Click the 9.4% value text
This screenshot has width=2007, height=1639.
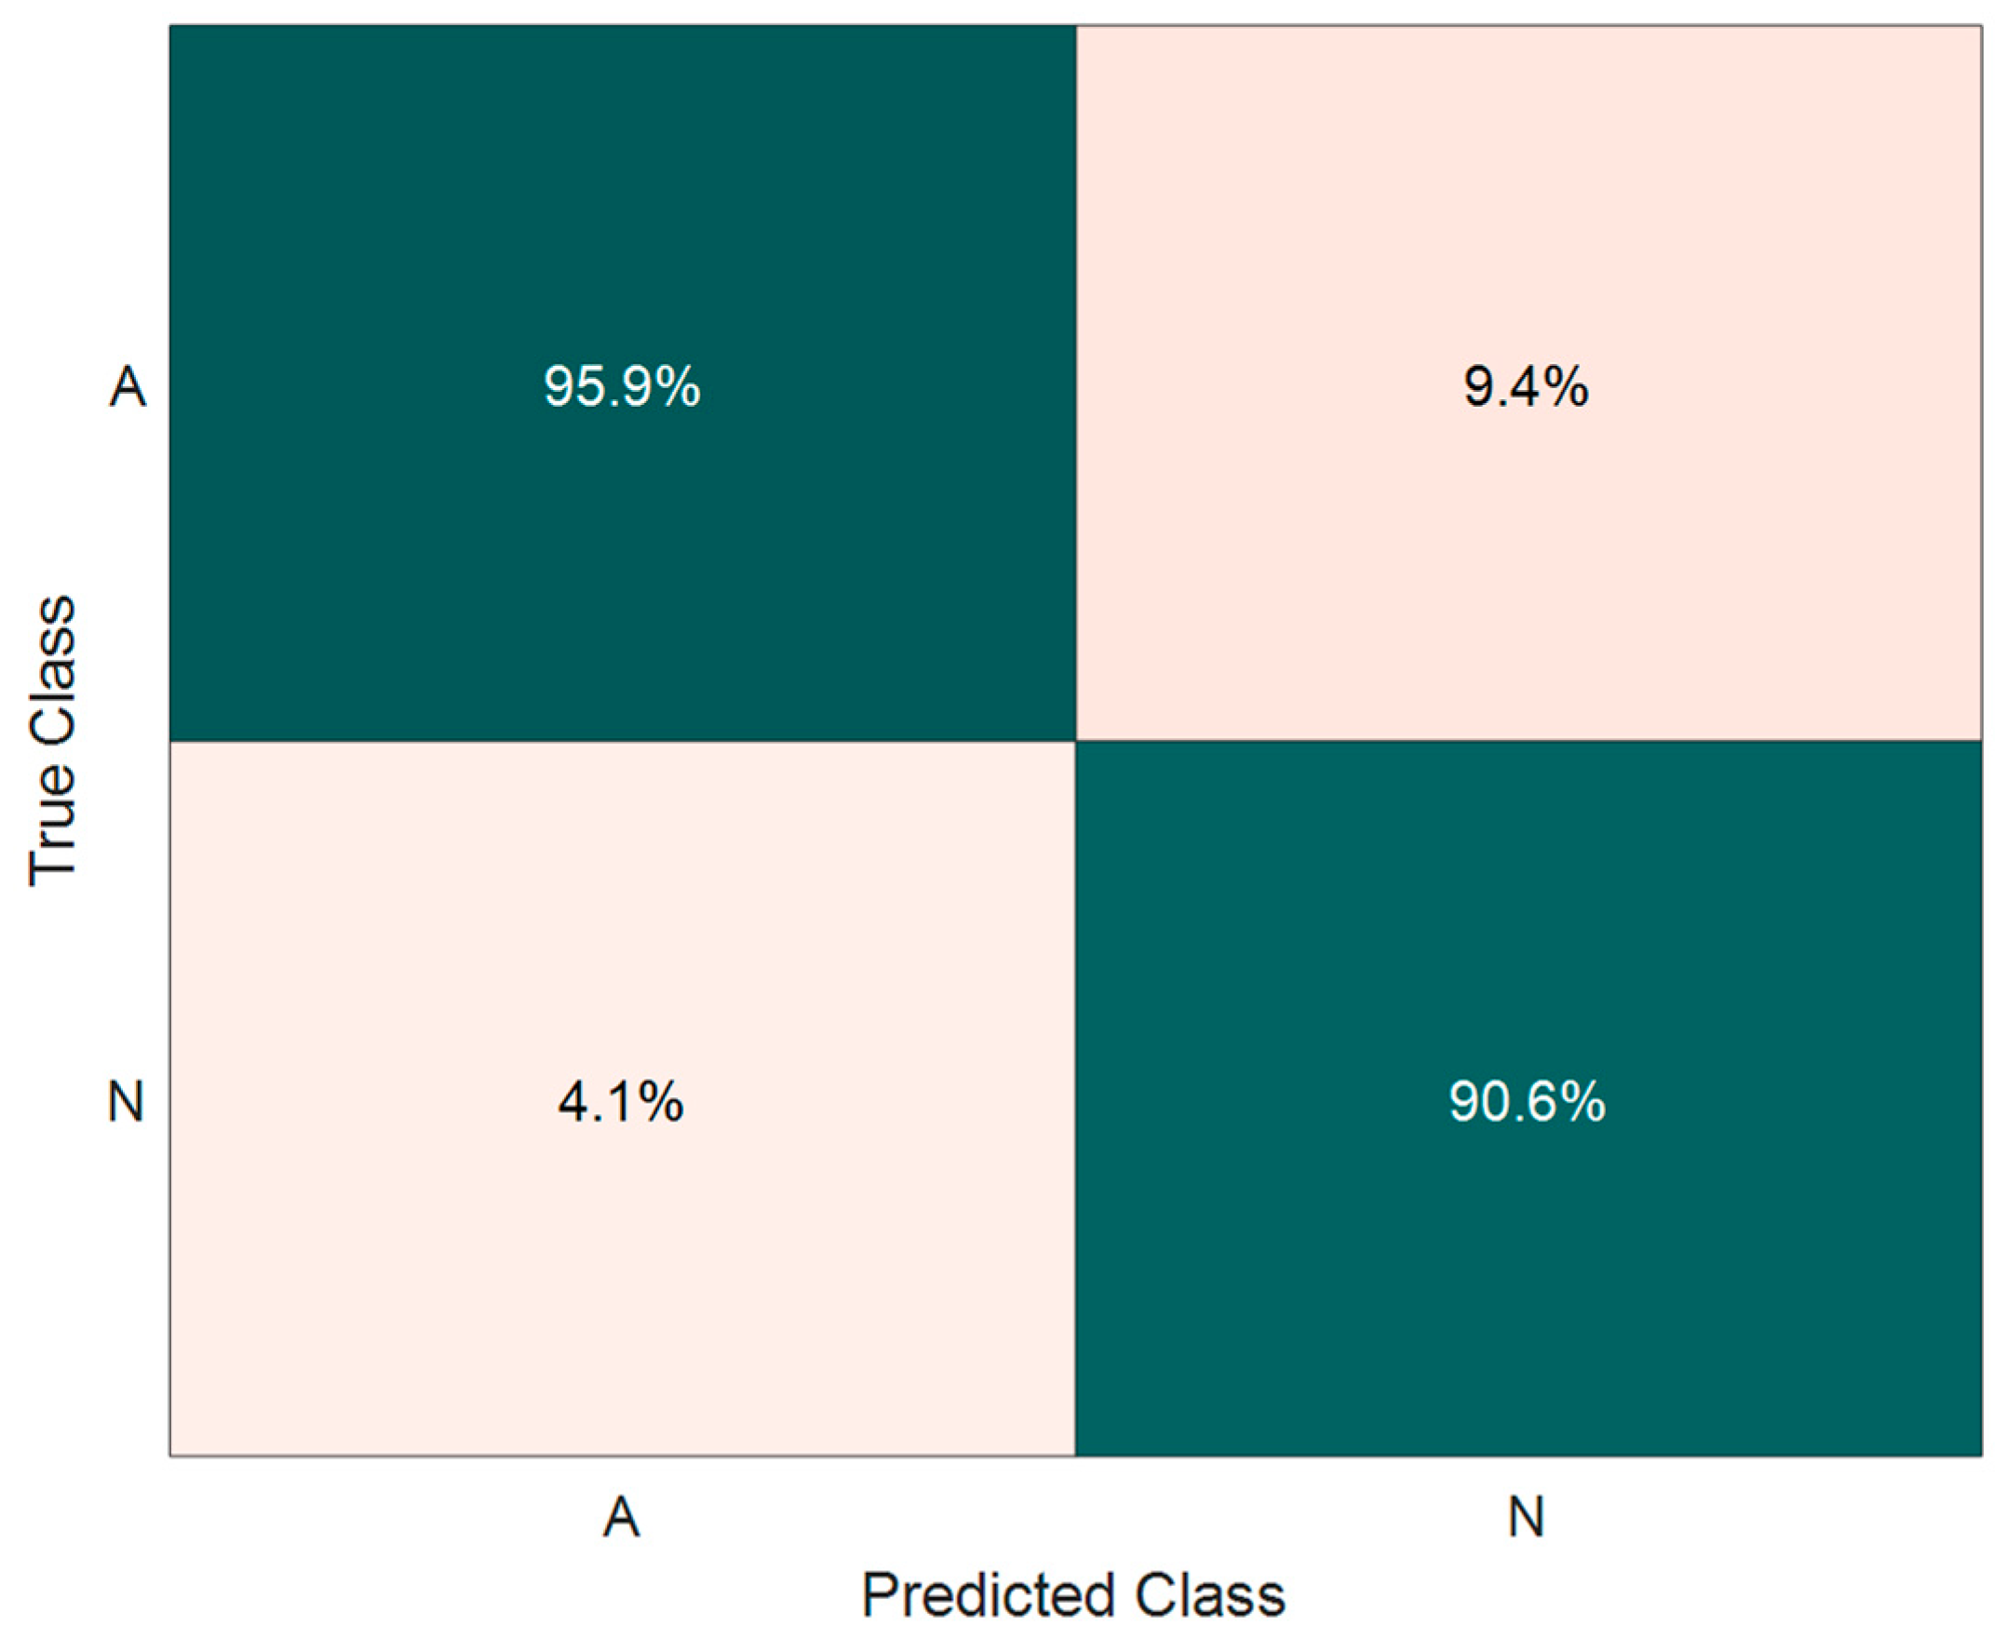click(x=1527, y=385)
